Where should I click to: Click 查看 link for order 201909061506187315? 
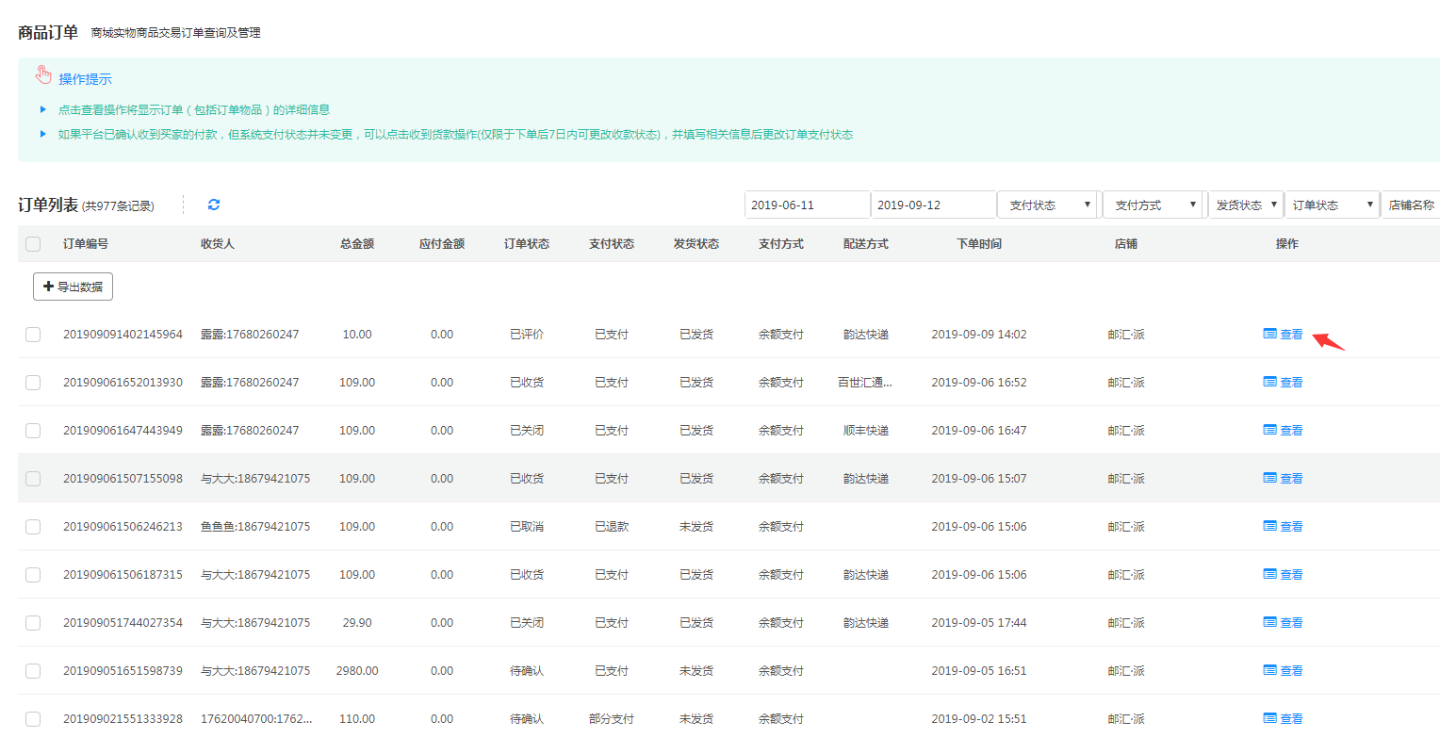click(x=1291, y=574)
